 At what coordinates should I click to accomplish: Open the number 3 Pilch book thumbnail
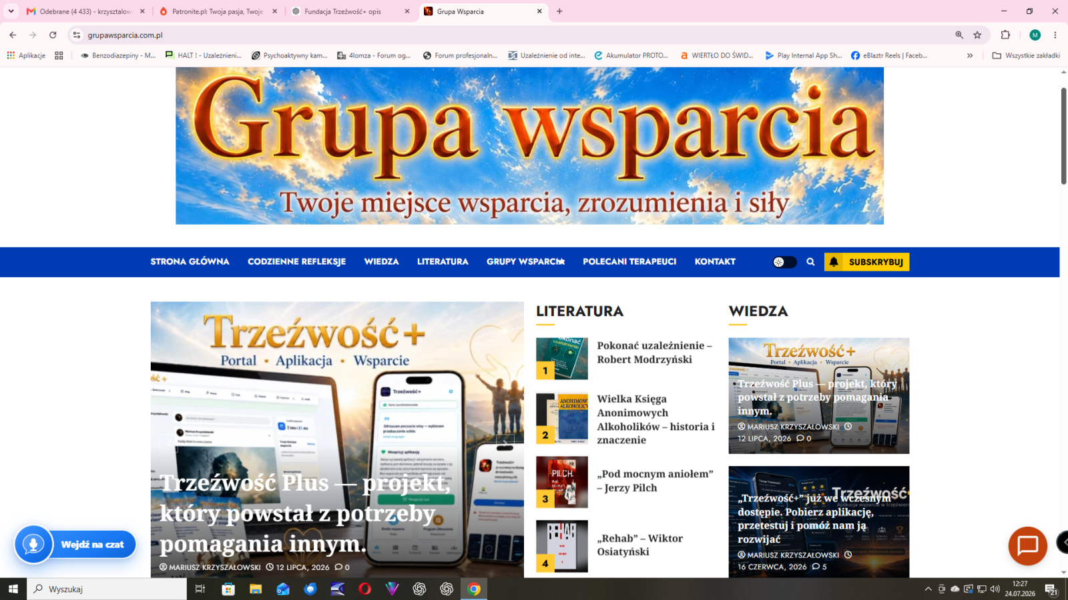pos(562,482)
